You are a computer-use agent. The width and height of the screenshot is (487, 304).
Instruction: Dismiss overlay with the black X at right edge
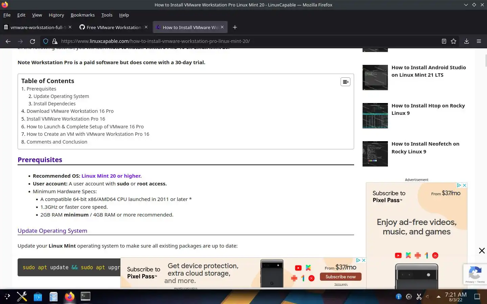(482, 251)
